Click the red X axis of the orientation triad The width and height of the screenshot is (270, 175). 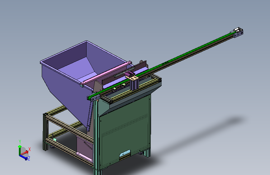pos(25,153)
